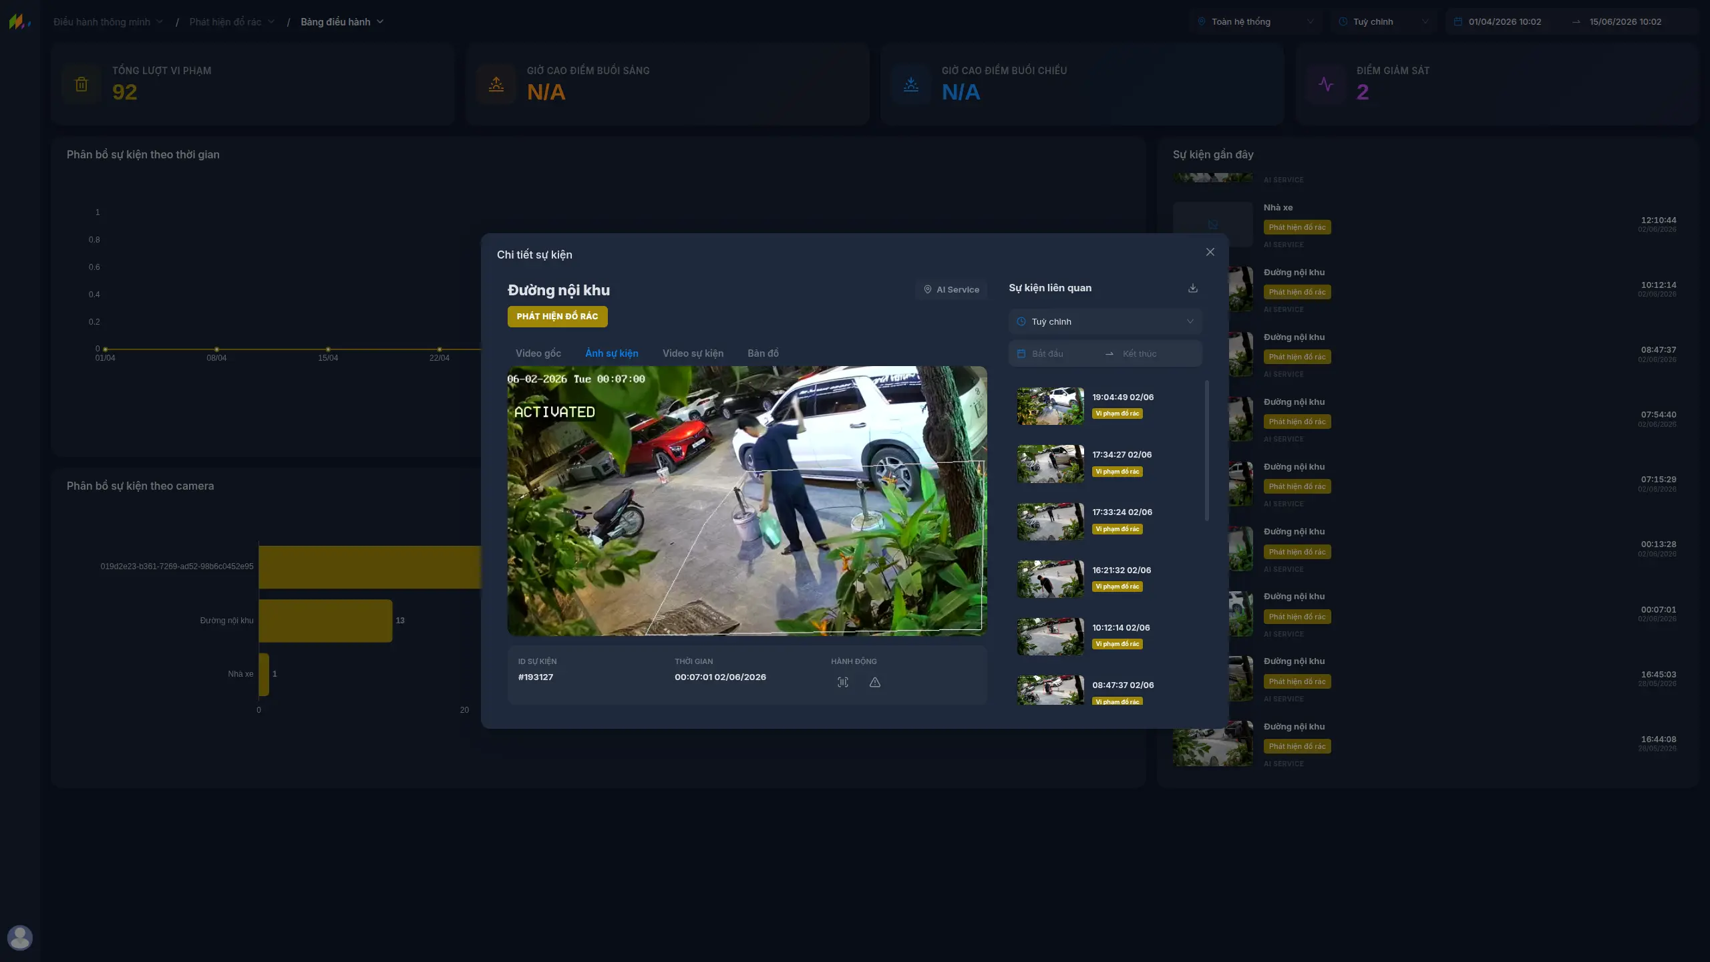This screenshot has width=1710, height=962.
Task: Click the Vi phạm đổ rác tag on the 19:04:49 event
Action: click(x=1118, y=414)
